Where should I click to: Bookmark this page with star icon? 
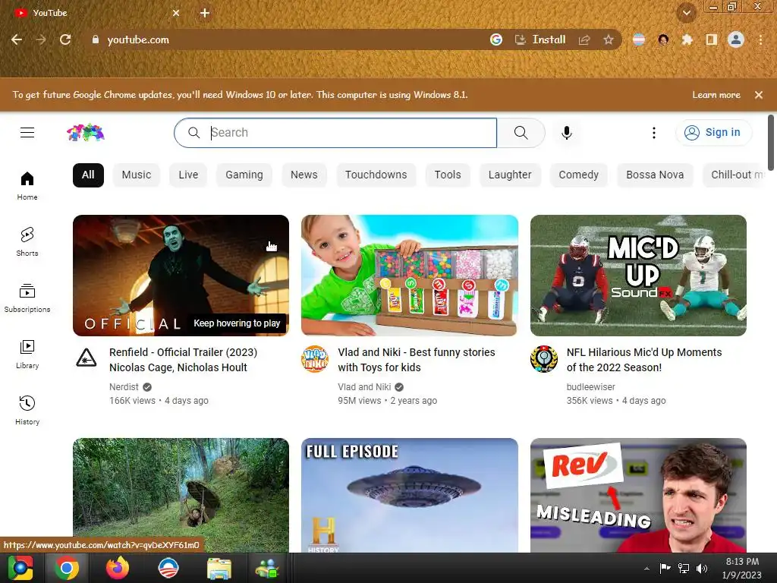click(x=609, y=39)
